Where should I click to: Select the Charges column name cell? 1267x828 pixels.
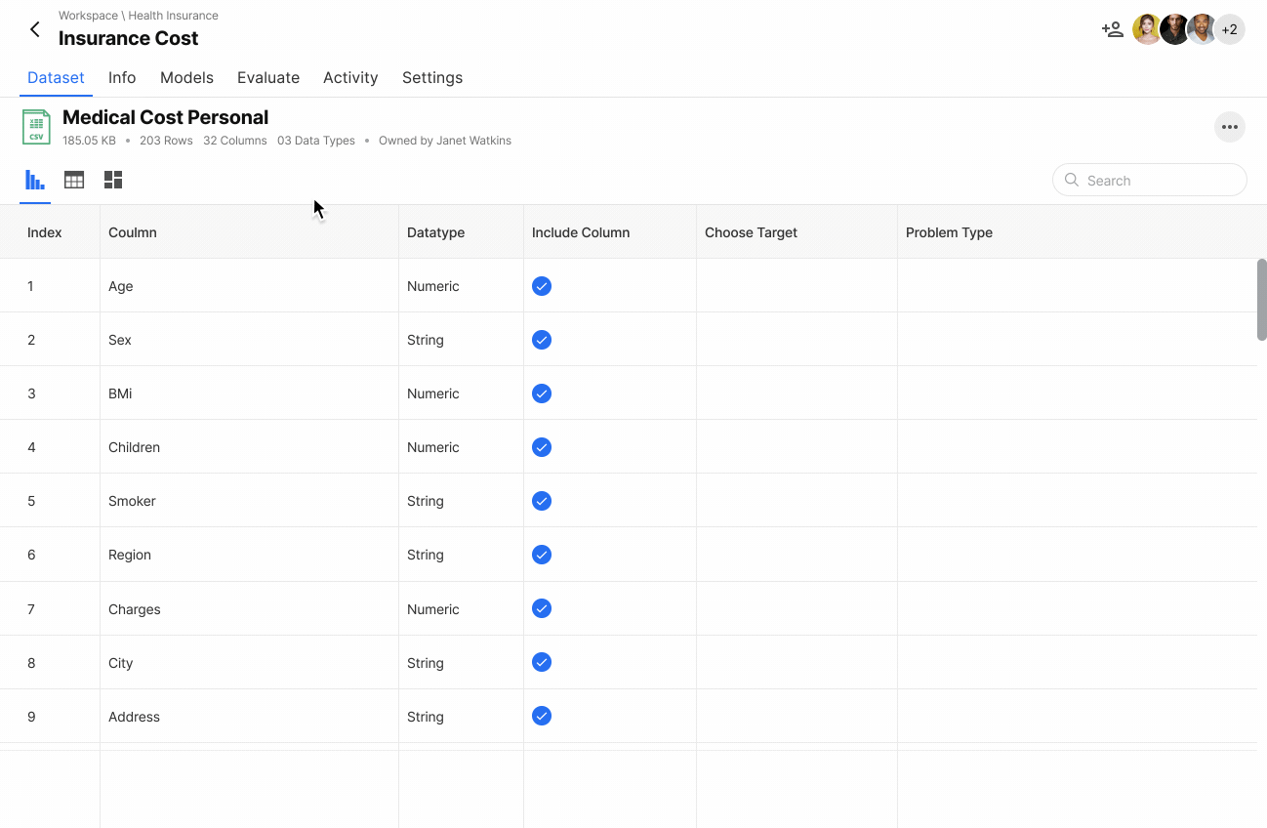249,609
